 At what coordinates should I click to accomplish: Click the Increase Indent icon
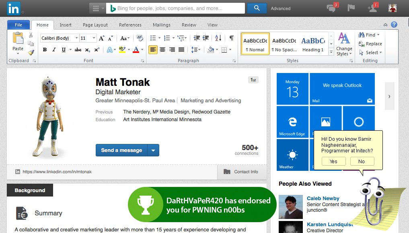(x=206, y=38)
